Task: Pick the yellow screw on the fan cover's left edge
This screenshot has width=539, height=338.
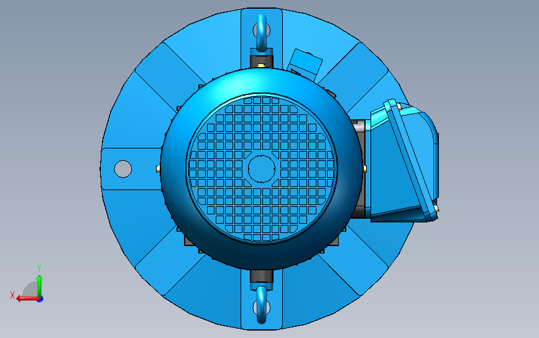Action: coord(158,168)
